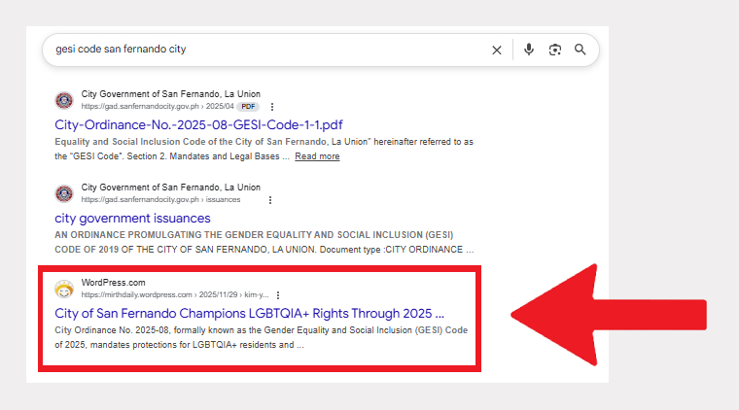Click the WordPress.com result favicon

pos(64,289)
